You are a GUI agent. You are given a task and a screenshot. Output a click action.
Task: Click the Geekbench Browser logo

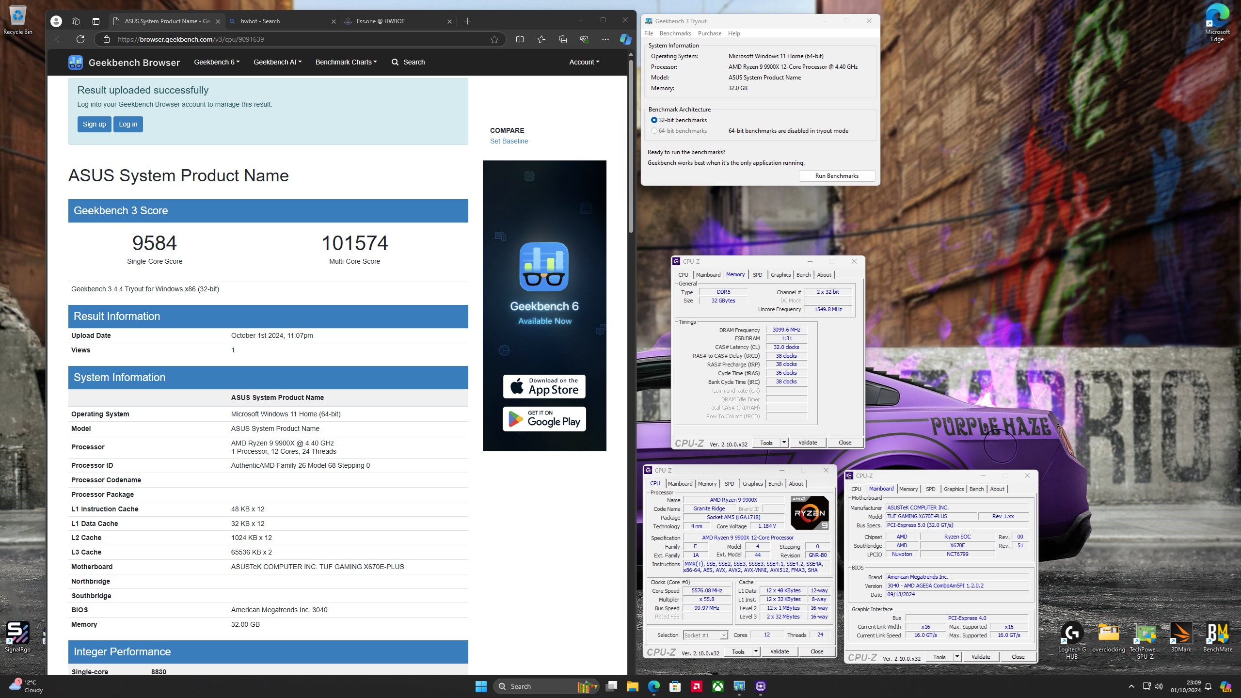124,62
